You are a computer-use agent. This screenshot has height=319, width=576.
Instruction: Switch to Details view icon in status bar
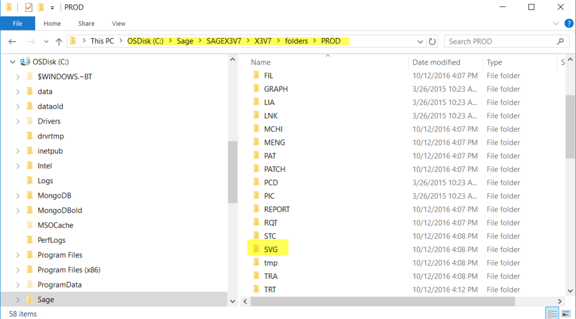(x=552, y=314)
